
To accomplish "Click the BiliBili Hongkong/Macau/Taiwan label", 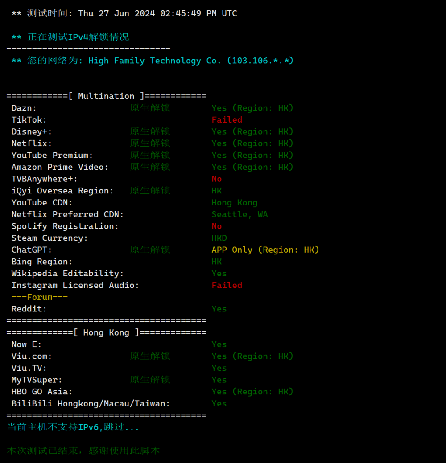I will (x=91, y=403).
